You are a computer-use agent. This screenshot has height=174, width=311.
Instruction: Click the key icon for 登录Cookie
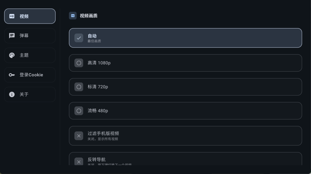pyautogui.click(x=12, y=75)
